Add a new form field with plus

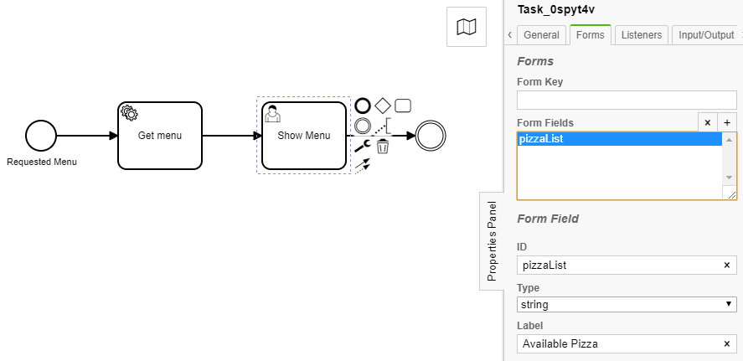727,122
